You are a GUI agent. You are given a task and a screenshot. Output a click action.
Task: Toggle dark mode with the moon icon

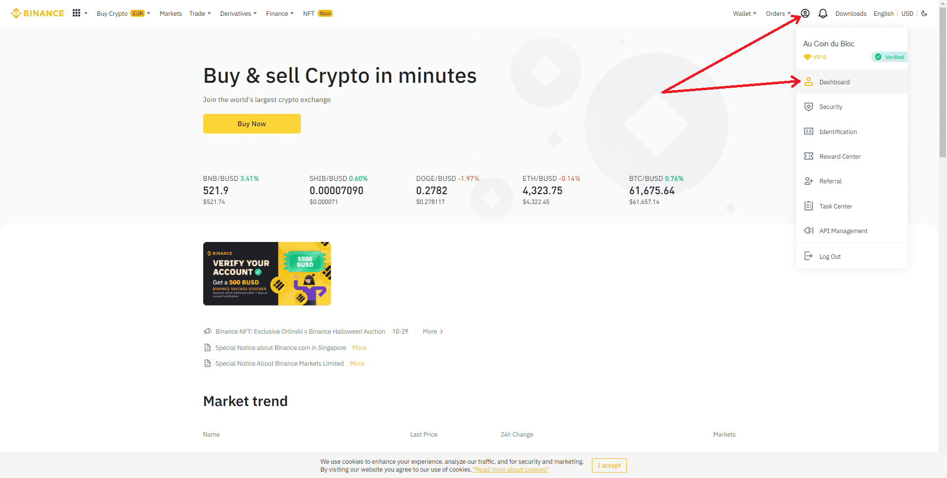[x=924, y=13]
